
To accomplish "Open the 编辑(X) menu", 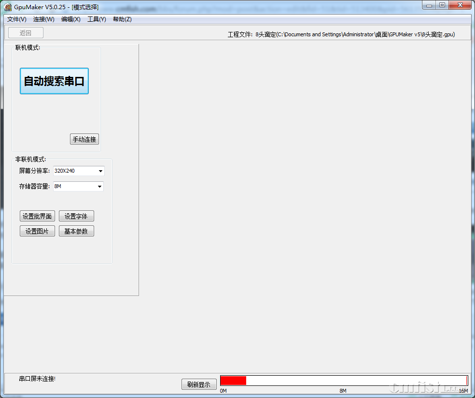I will (71, 19).
